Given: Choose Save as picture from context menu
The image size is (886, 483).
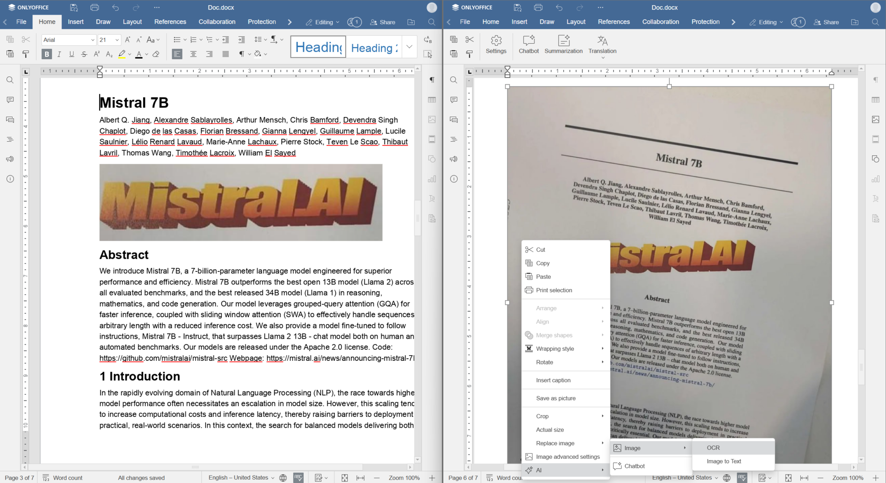Looking at the screenshot, I should [555, 398].
